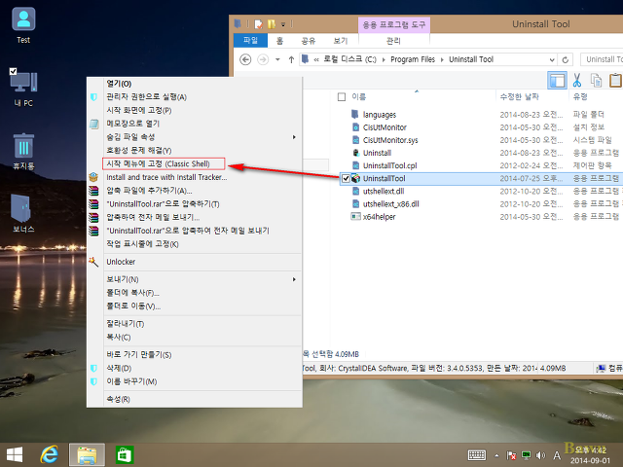This screenshot has height=467, width=623.
Task: Select the 보너스 folder on desktop
Action: 23,213
